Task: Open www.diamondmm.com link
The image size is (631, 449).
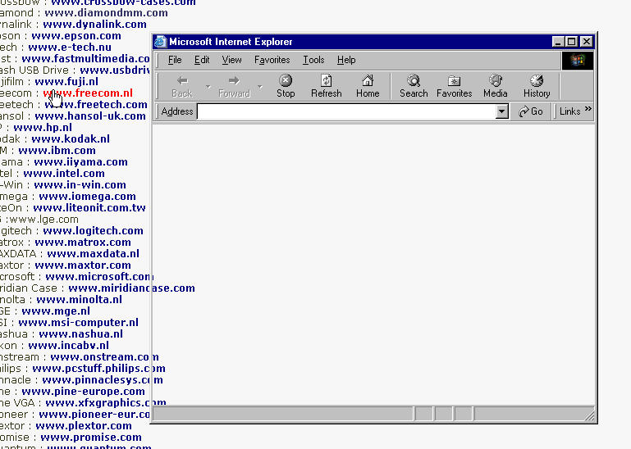Action: pos(106,13)
